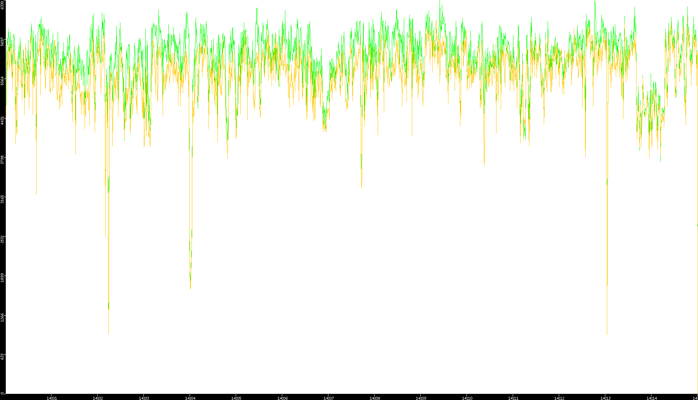Click the 5697 value axis label
This screenshot has height=400, width=698.
[2, 41]
